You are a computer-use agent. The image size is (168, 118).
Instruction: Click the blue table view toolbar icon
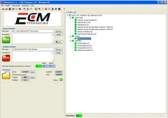(x=24, y=9)
